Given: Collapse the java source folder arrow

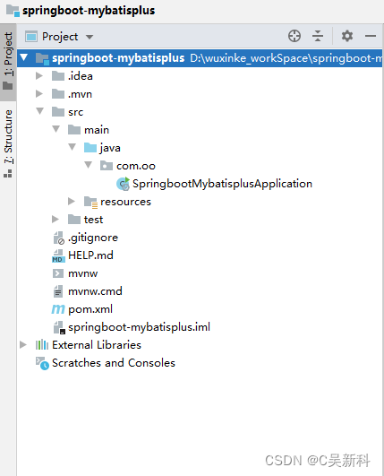Looking at the screenshot, I should point(73,147).
